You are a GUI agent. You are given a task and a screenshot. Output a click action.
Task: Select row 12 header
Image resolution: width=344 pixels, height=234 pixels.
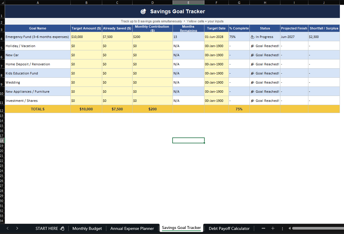[x=2, y=109]
